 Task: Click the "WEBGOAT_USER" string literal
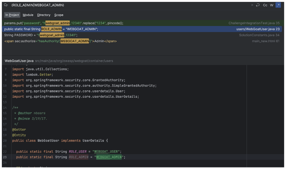[x=106, y=152]
